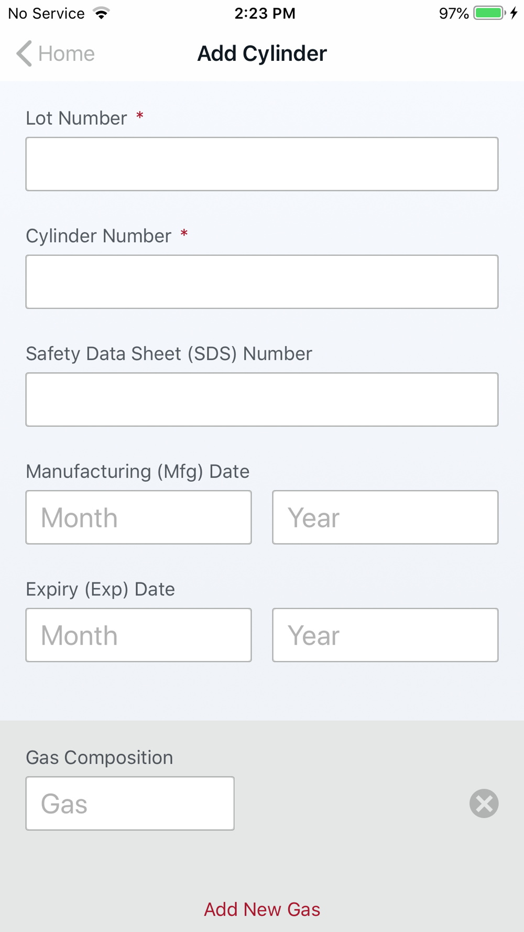Go back via Home label
Screen dimensions: 524x932
(x=67, y=53)
